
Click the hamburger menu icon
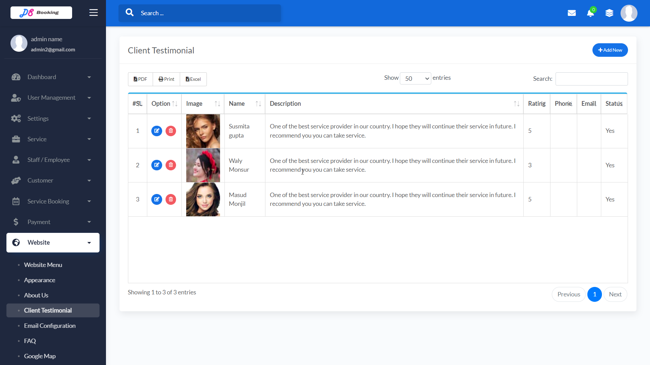click(93, 13)
